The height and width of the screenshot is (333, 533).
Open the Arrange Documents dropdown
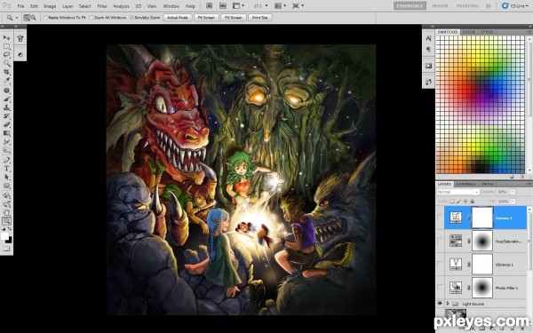point(280,6)
